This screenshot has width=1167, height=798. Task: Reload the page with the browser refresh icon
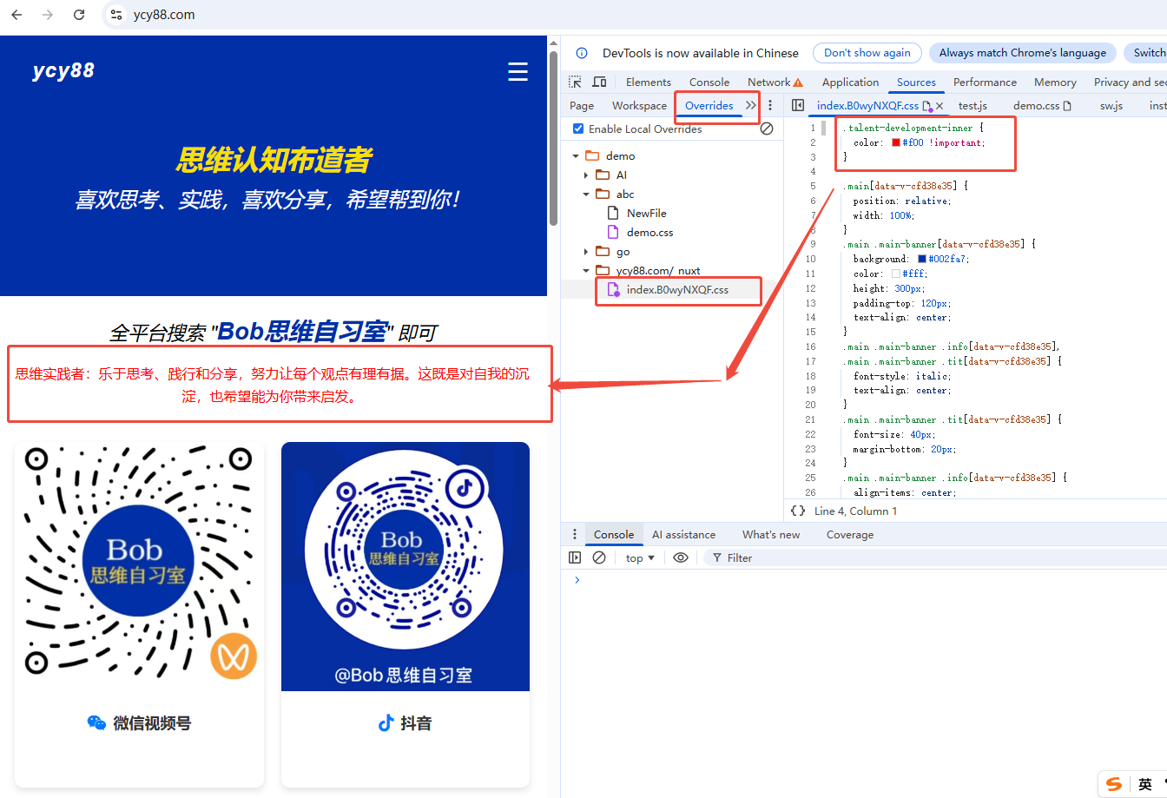79,15
